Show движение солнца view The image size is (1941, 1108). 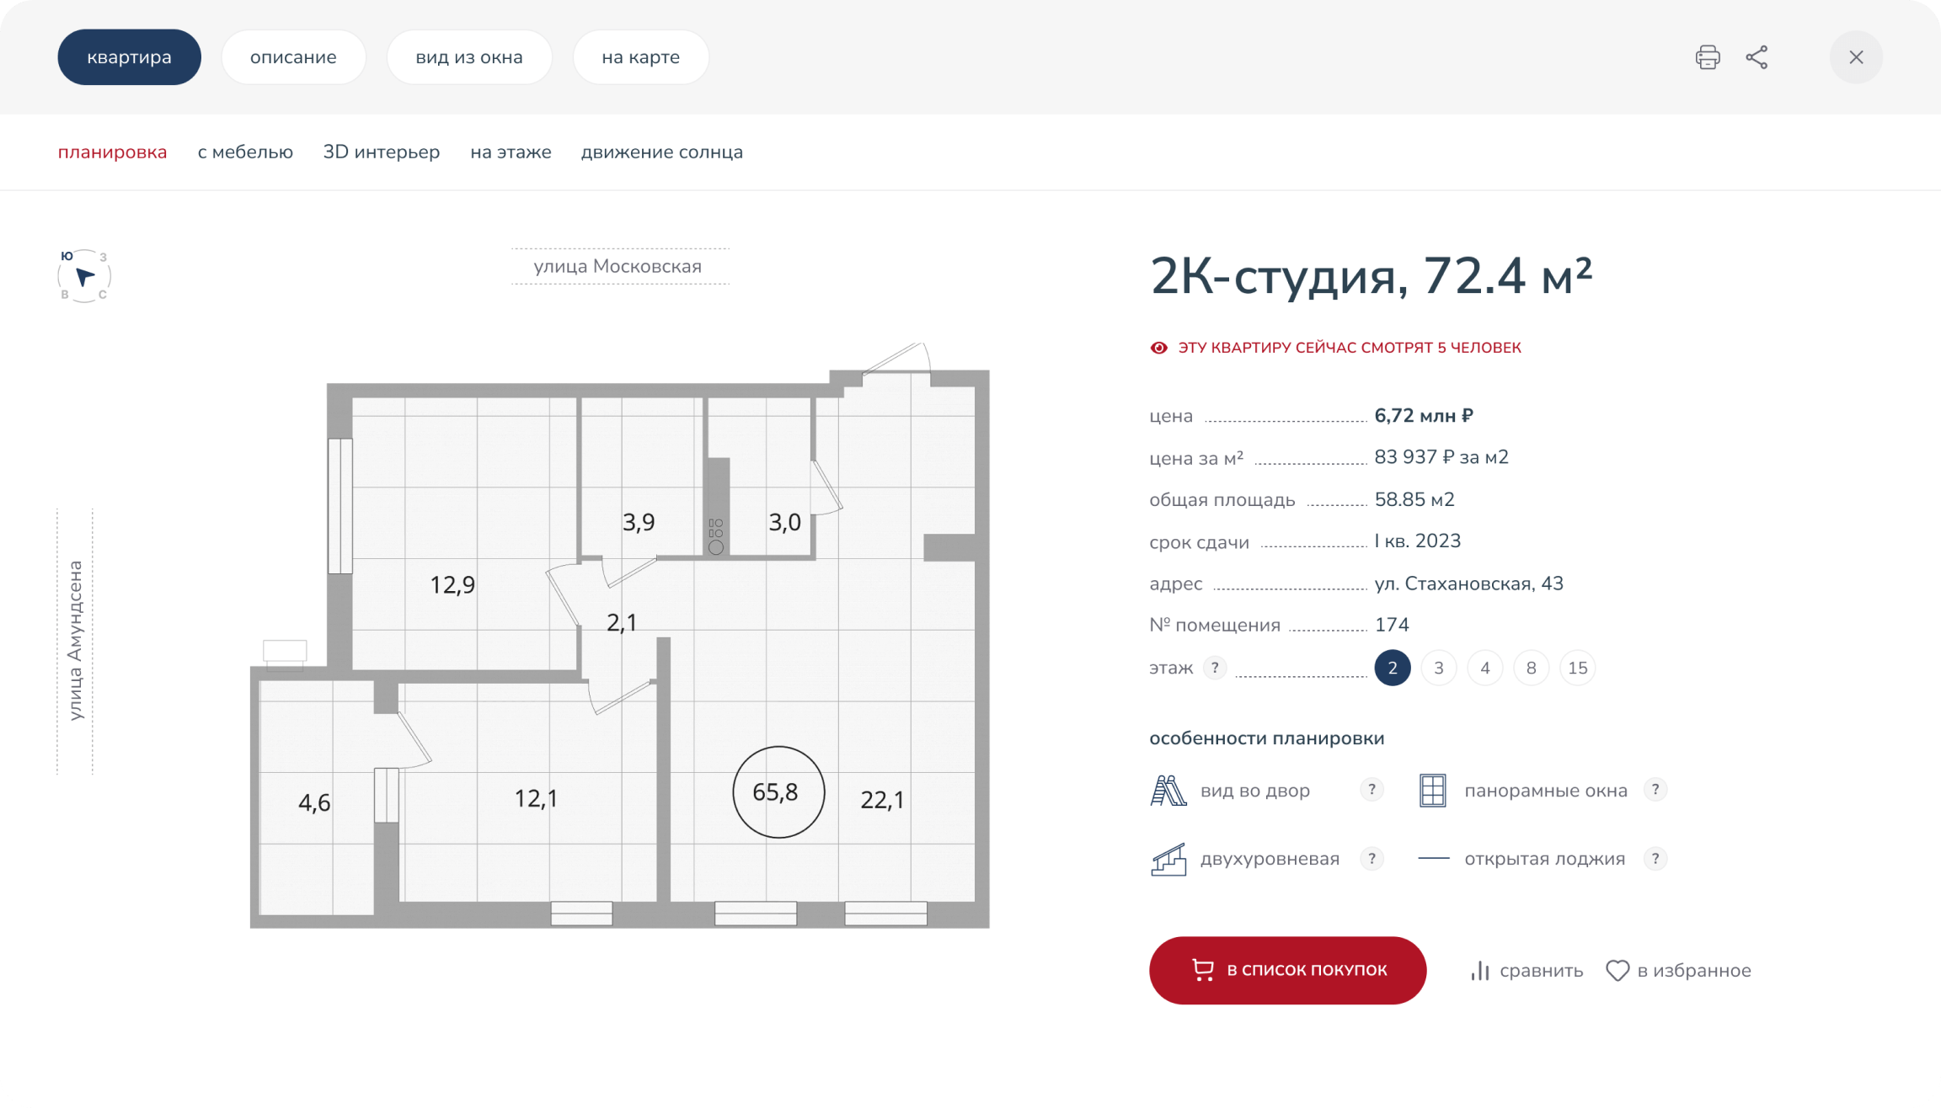click(661, 152)
